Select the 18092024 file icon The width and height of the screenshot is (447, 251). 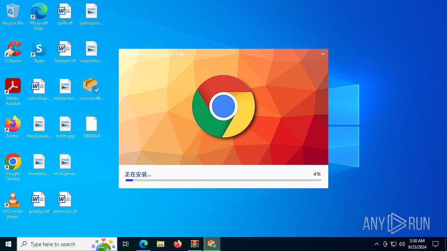point(91,128)
